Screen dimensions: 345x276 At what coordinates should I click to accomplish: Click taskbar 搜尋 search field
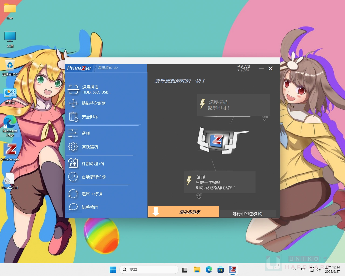tap(149, 270)
